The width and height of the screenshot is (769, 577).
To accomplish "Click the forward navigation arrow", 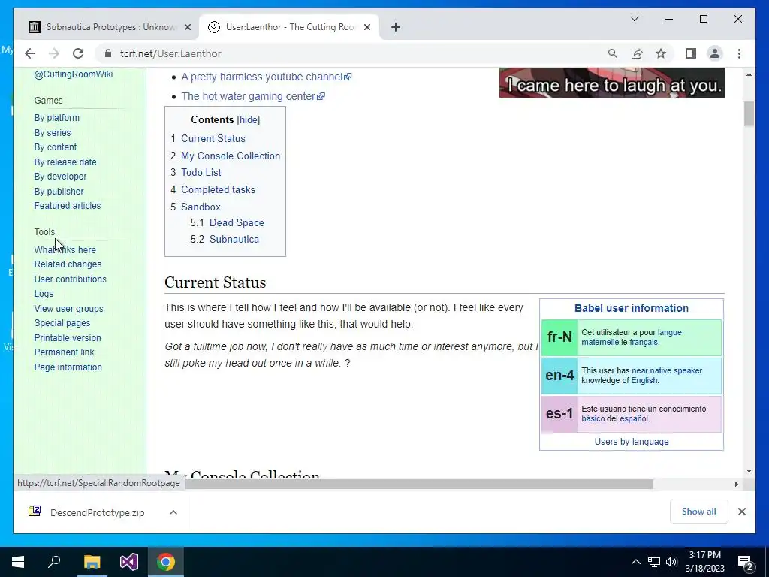I will point(54,53).
